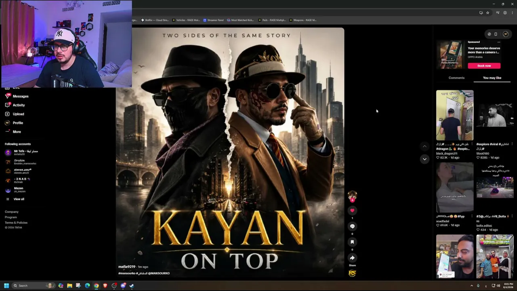This screenshot has width=517, height=291.
Task: Follow the video creator via avatar plus
Action: pyautogui.click(x=352, y=200)
